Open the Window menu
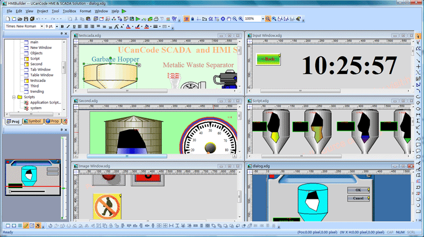424x237 pixels. coord(101,11)
